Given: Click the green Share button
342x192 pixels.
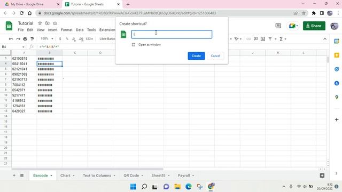Looking at the screenshot, I should [314, 26].
